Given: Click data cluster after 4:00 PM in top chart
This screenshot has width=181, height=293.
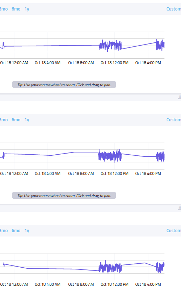Looking at the screenshot, I should (160, 45).
